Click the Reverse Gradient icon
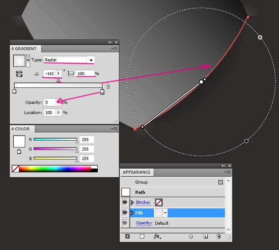 19,74
